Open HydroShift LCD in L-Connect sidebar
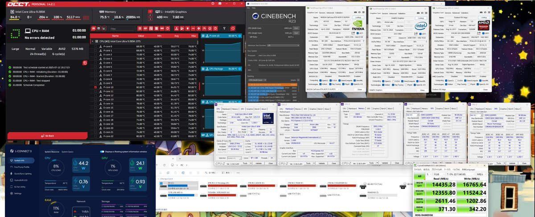Screen dimensions: 535x217 coord(18,180)
